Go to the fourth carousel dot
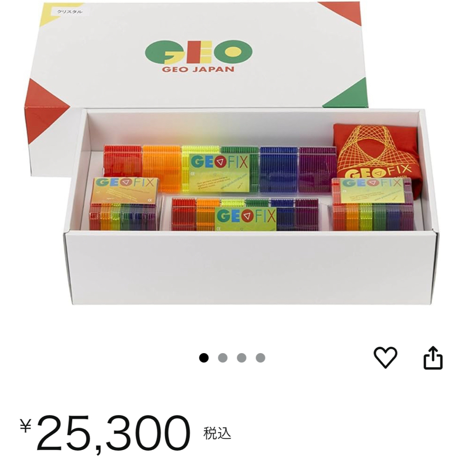Image resolution: width=464 pixels, height=464 pixels. (x=260, y=358)
